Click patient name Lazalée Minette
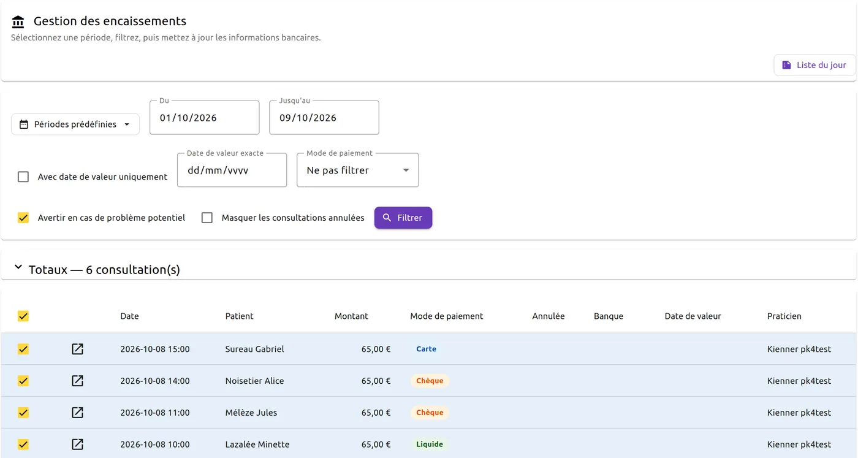 [257, 445]
